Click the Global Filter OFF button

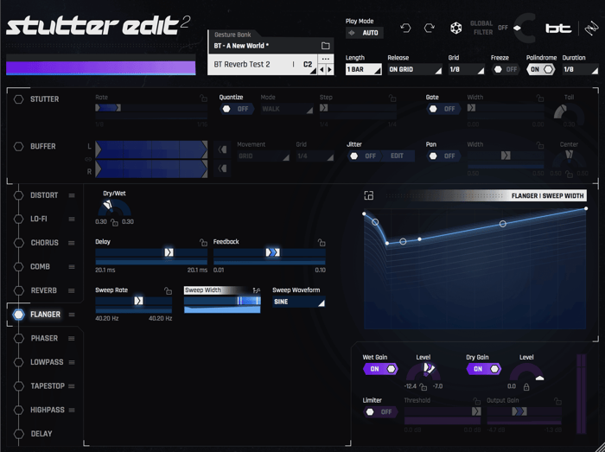[x=503, y=28]
